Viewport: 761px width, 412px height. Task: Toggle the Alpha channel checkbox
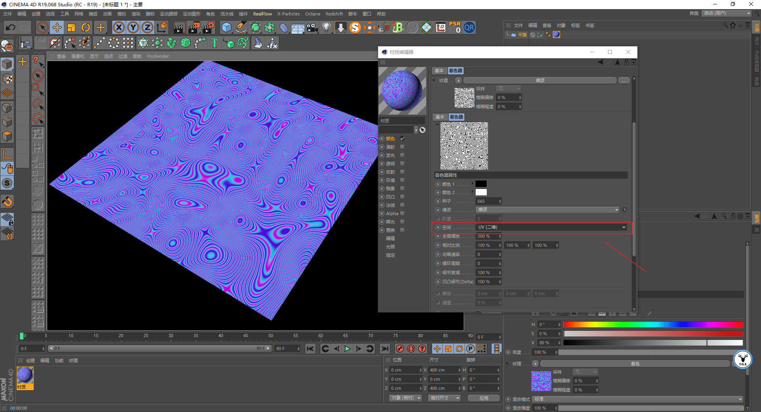coord(402,214)
